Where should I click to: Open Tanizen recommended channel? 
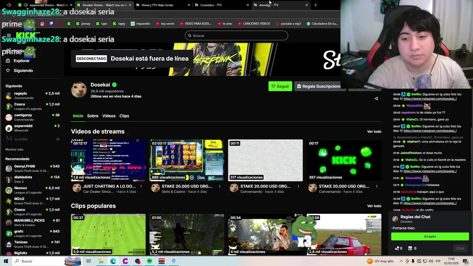[32, 244]
